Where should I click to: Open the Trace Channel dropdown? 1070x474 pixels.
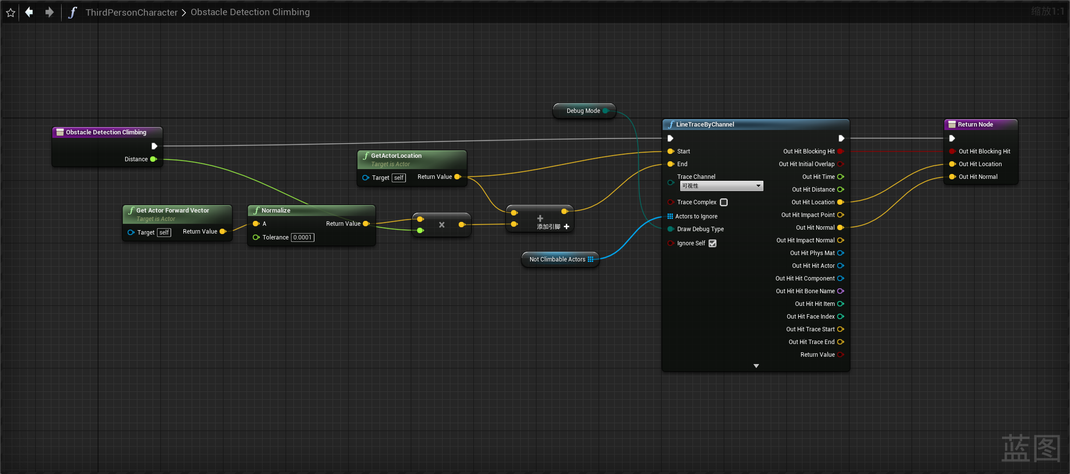click(721, 186)
